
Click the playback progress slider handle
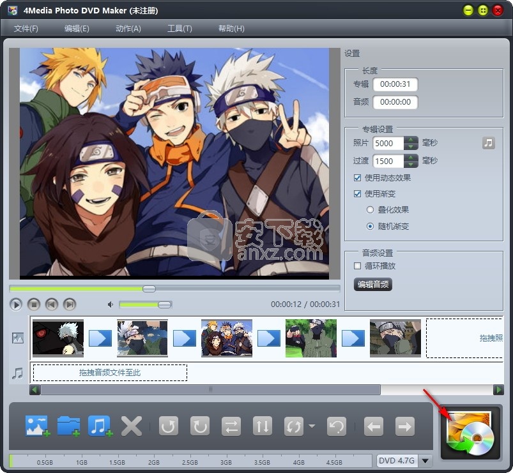[149, 289]
